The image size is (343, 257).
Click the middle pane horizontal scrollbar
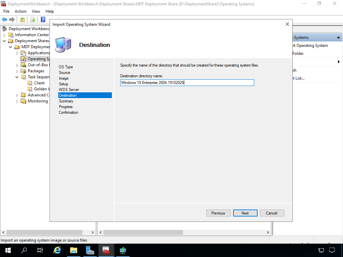tap(143, 232)
